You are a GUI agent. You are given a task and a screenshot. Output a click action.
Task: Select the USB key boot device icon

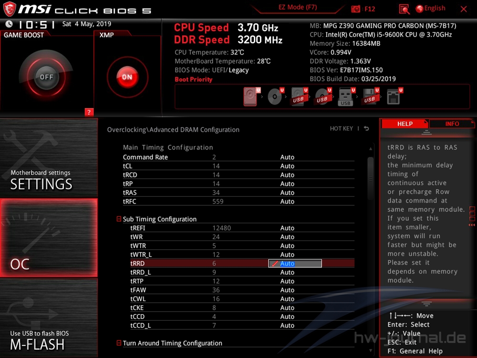(346, 97)
